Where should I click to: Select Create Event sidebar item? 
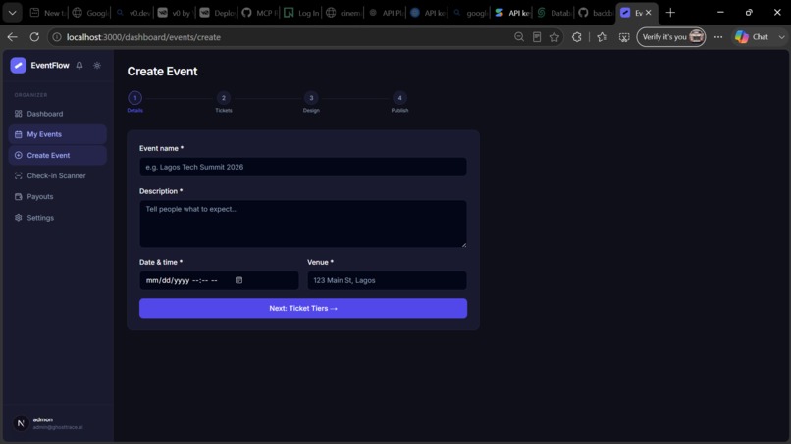pyautogui.click(x=58, y=155)
